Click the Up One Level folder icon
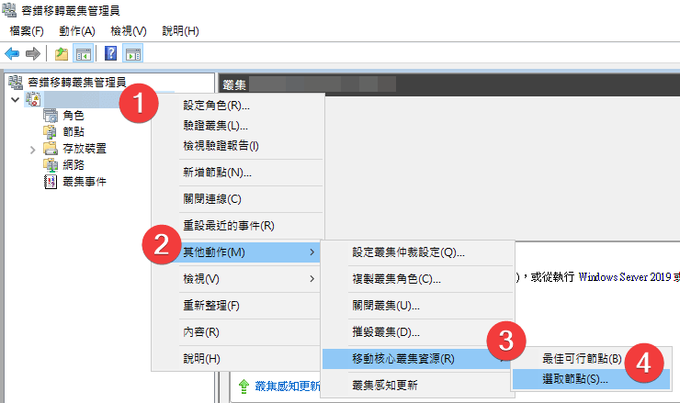Screen dimensions: 680x403 pyautogui.click(x=60, y=53)
